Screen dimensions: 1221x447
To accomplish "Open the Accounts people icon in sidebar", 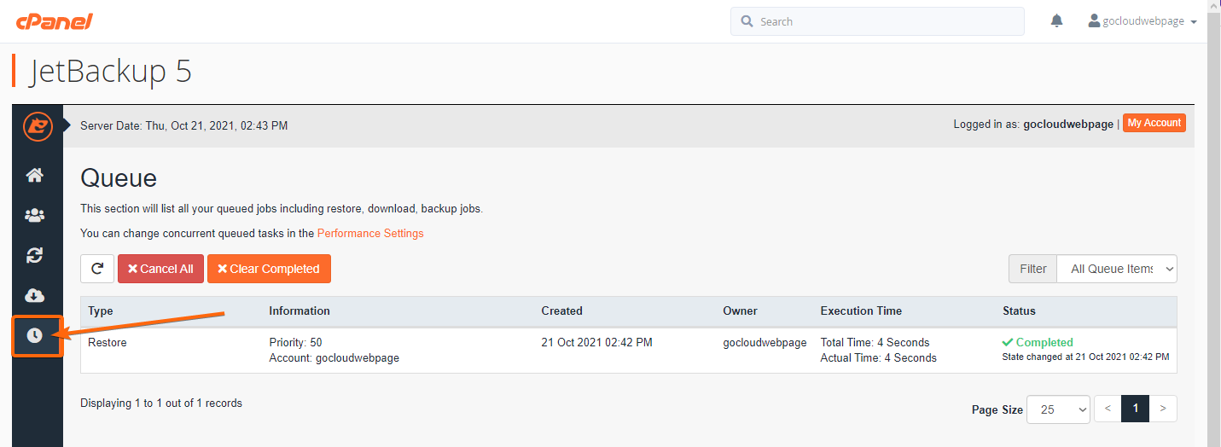I will point(34,215).
